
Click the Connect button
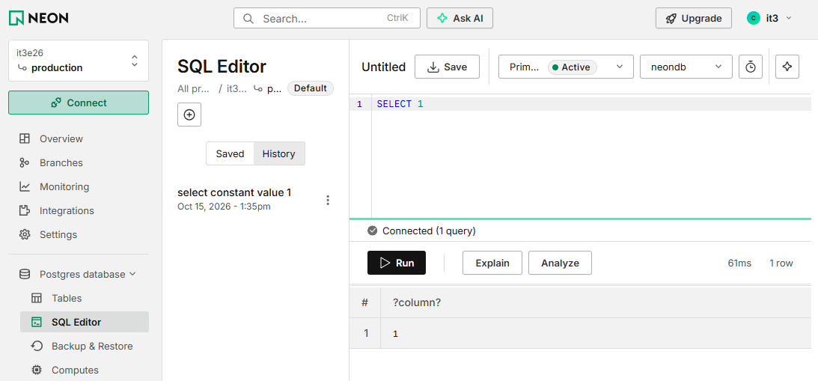pos(79,103)
